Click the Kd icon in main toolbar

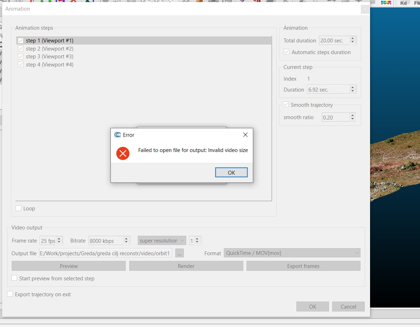[x=403, y=3]
